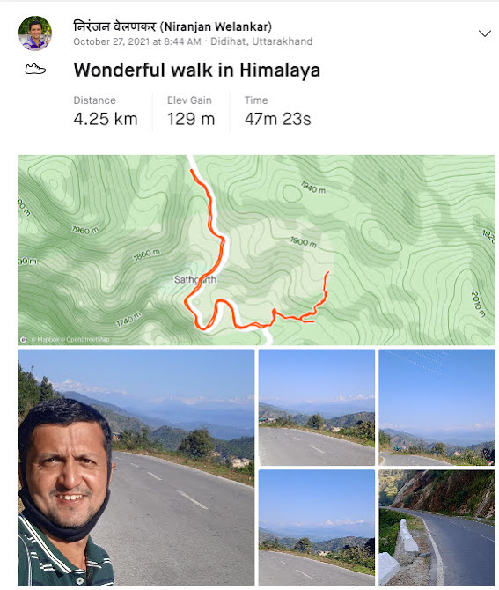Open the large selfie photo
Viewport: 499px width, 590px height.
136,468
